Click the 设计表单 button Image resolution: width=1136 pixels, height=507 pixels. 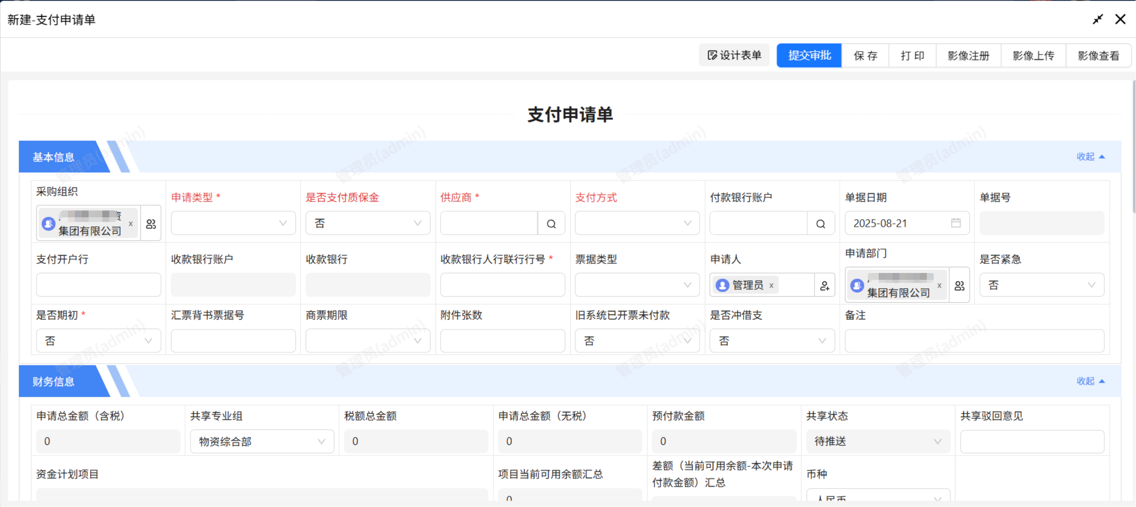(734, 56)
